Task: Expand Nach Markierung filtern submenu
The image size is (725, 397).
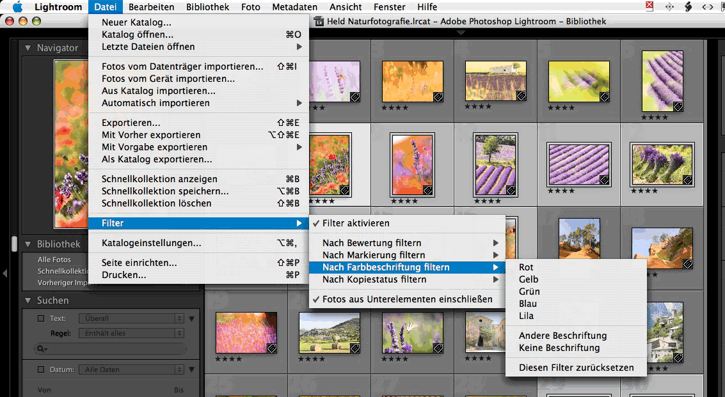Action: (x=407, y=255)
